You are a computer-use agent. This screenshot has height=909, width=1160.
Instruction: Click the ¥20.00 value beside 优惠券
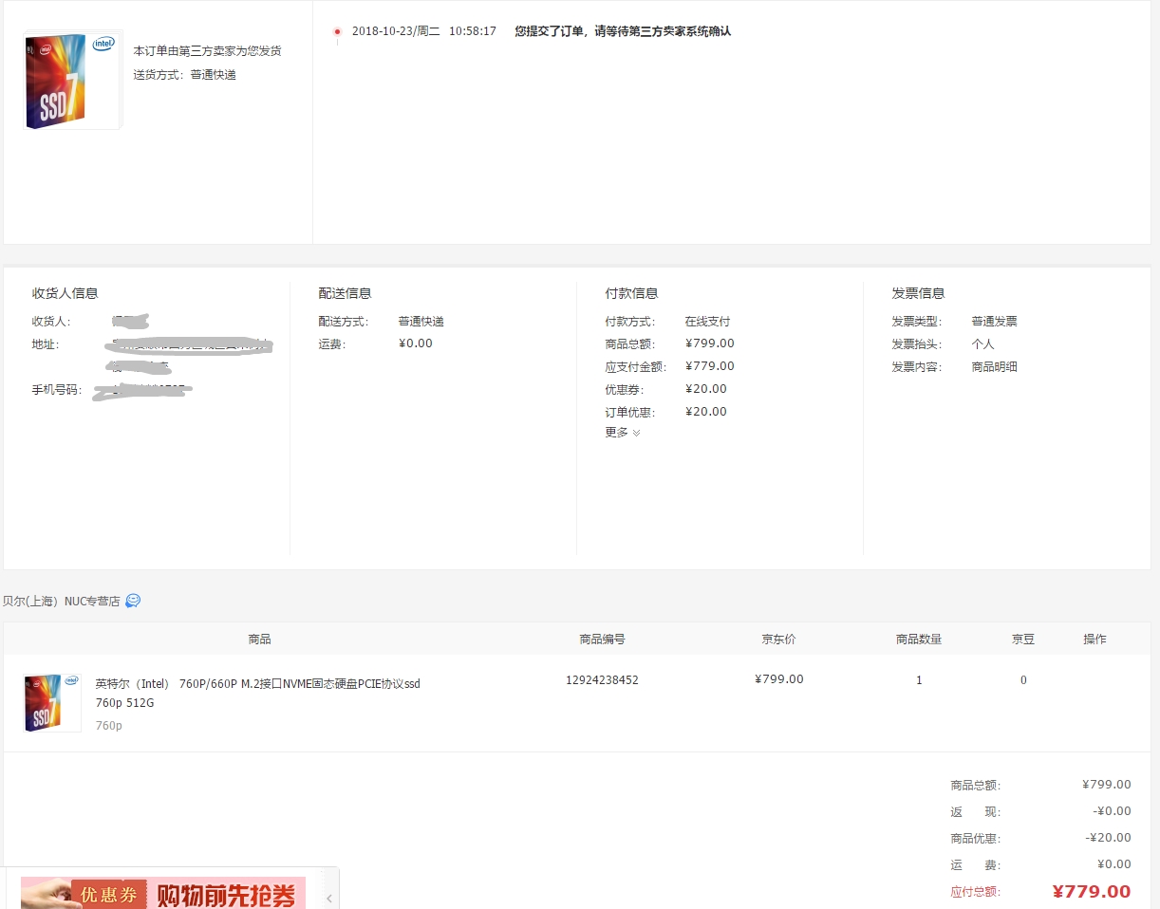pyautogui.click(x=706, y=389)
